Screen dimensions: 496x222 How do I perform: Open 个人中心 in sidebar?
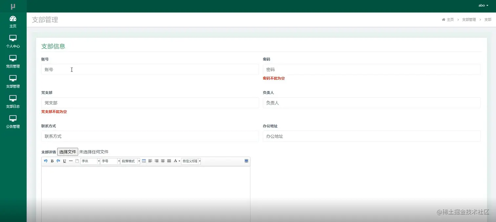(13, 42)
